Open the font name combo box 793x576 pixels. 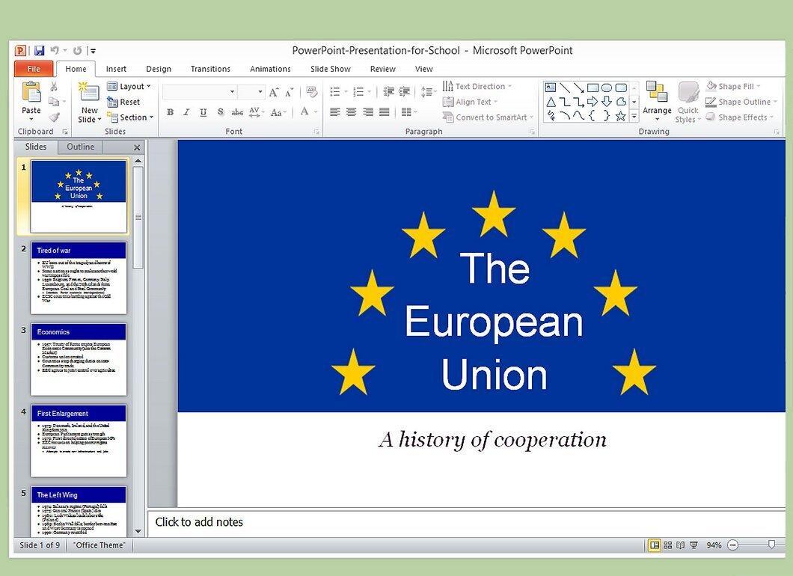coord(199,91)
